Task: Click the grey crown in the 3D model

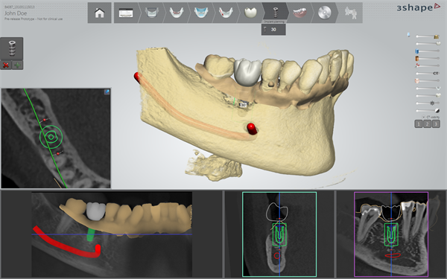Action: [x=247, y=72]
